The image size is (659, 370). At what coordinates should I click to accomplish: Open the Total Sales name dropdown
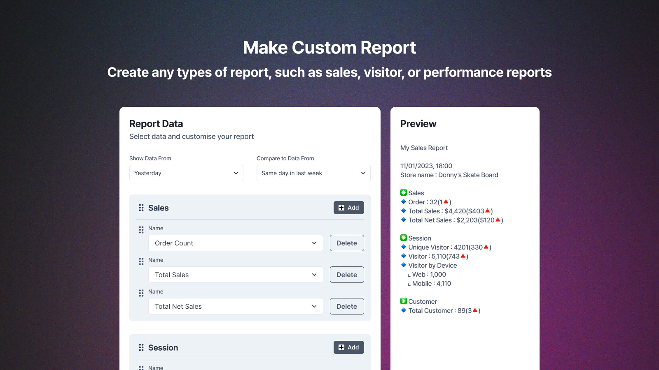tap(236, 275)
